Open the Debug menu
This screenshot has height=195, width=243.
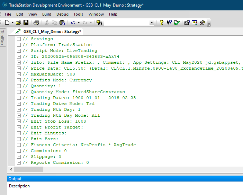click(x=62, y=14)
